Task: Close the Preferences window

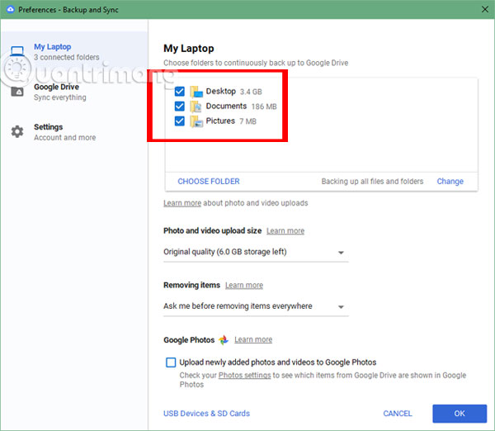Action: (485, 9)
